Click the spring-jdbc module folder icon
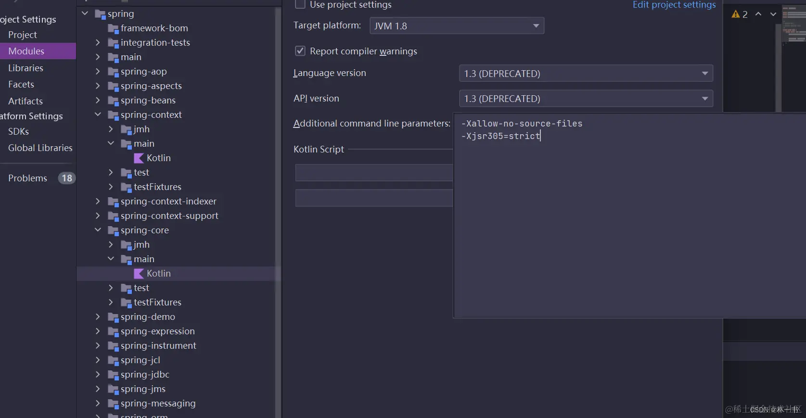Viewport: 806px width, 418px height. click(113, 375)
